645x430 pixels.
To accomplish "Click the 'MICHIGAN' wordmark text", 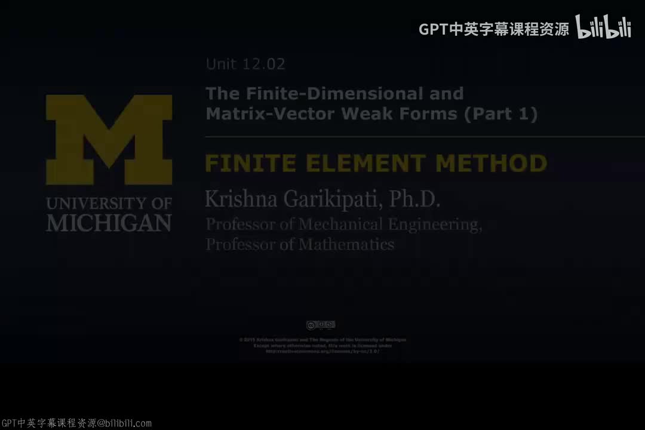I will coord(109,223).
